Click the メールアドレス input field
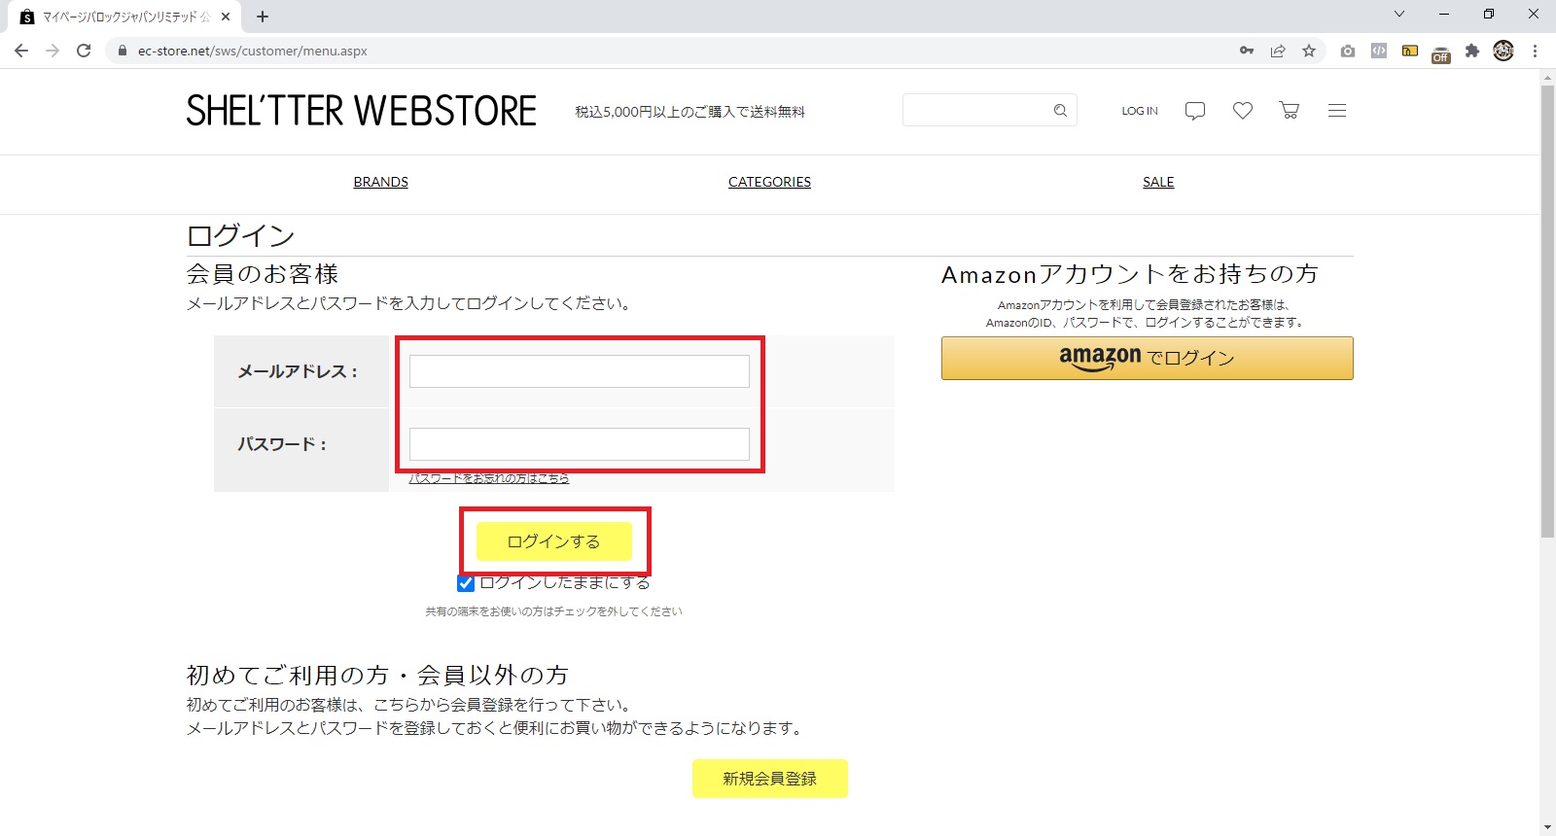The height and width of the screenshot is (836, 1556). 579,371
